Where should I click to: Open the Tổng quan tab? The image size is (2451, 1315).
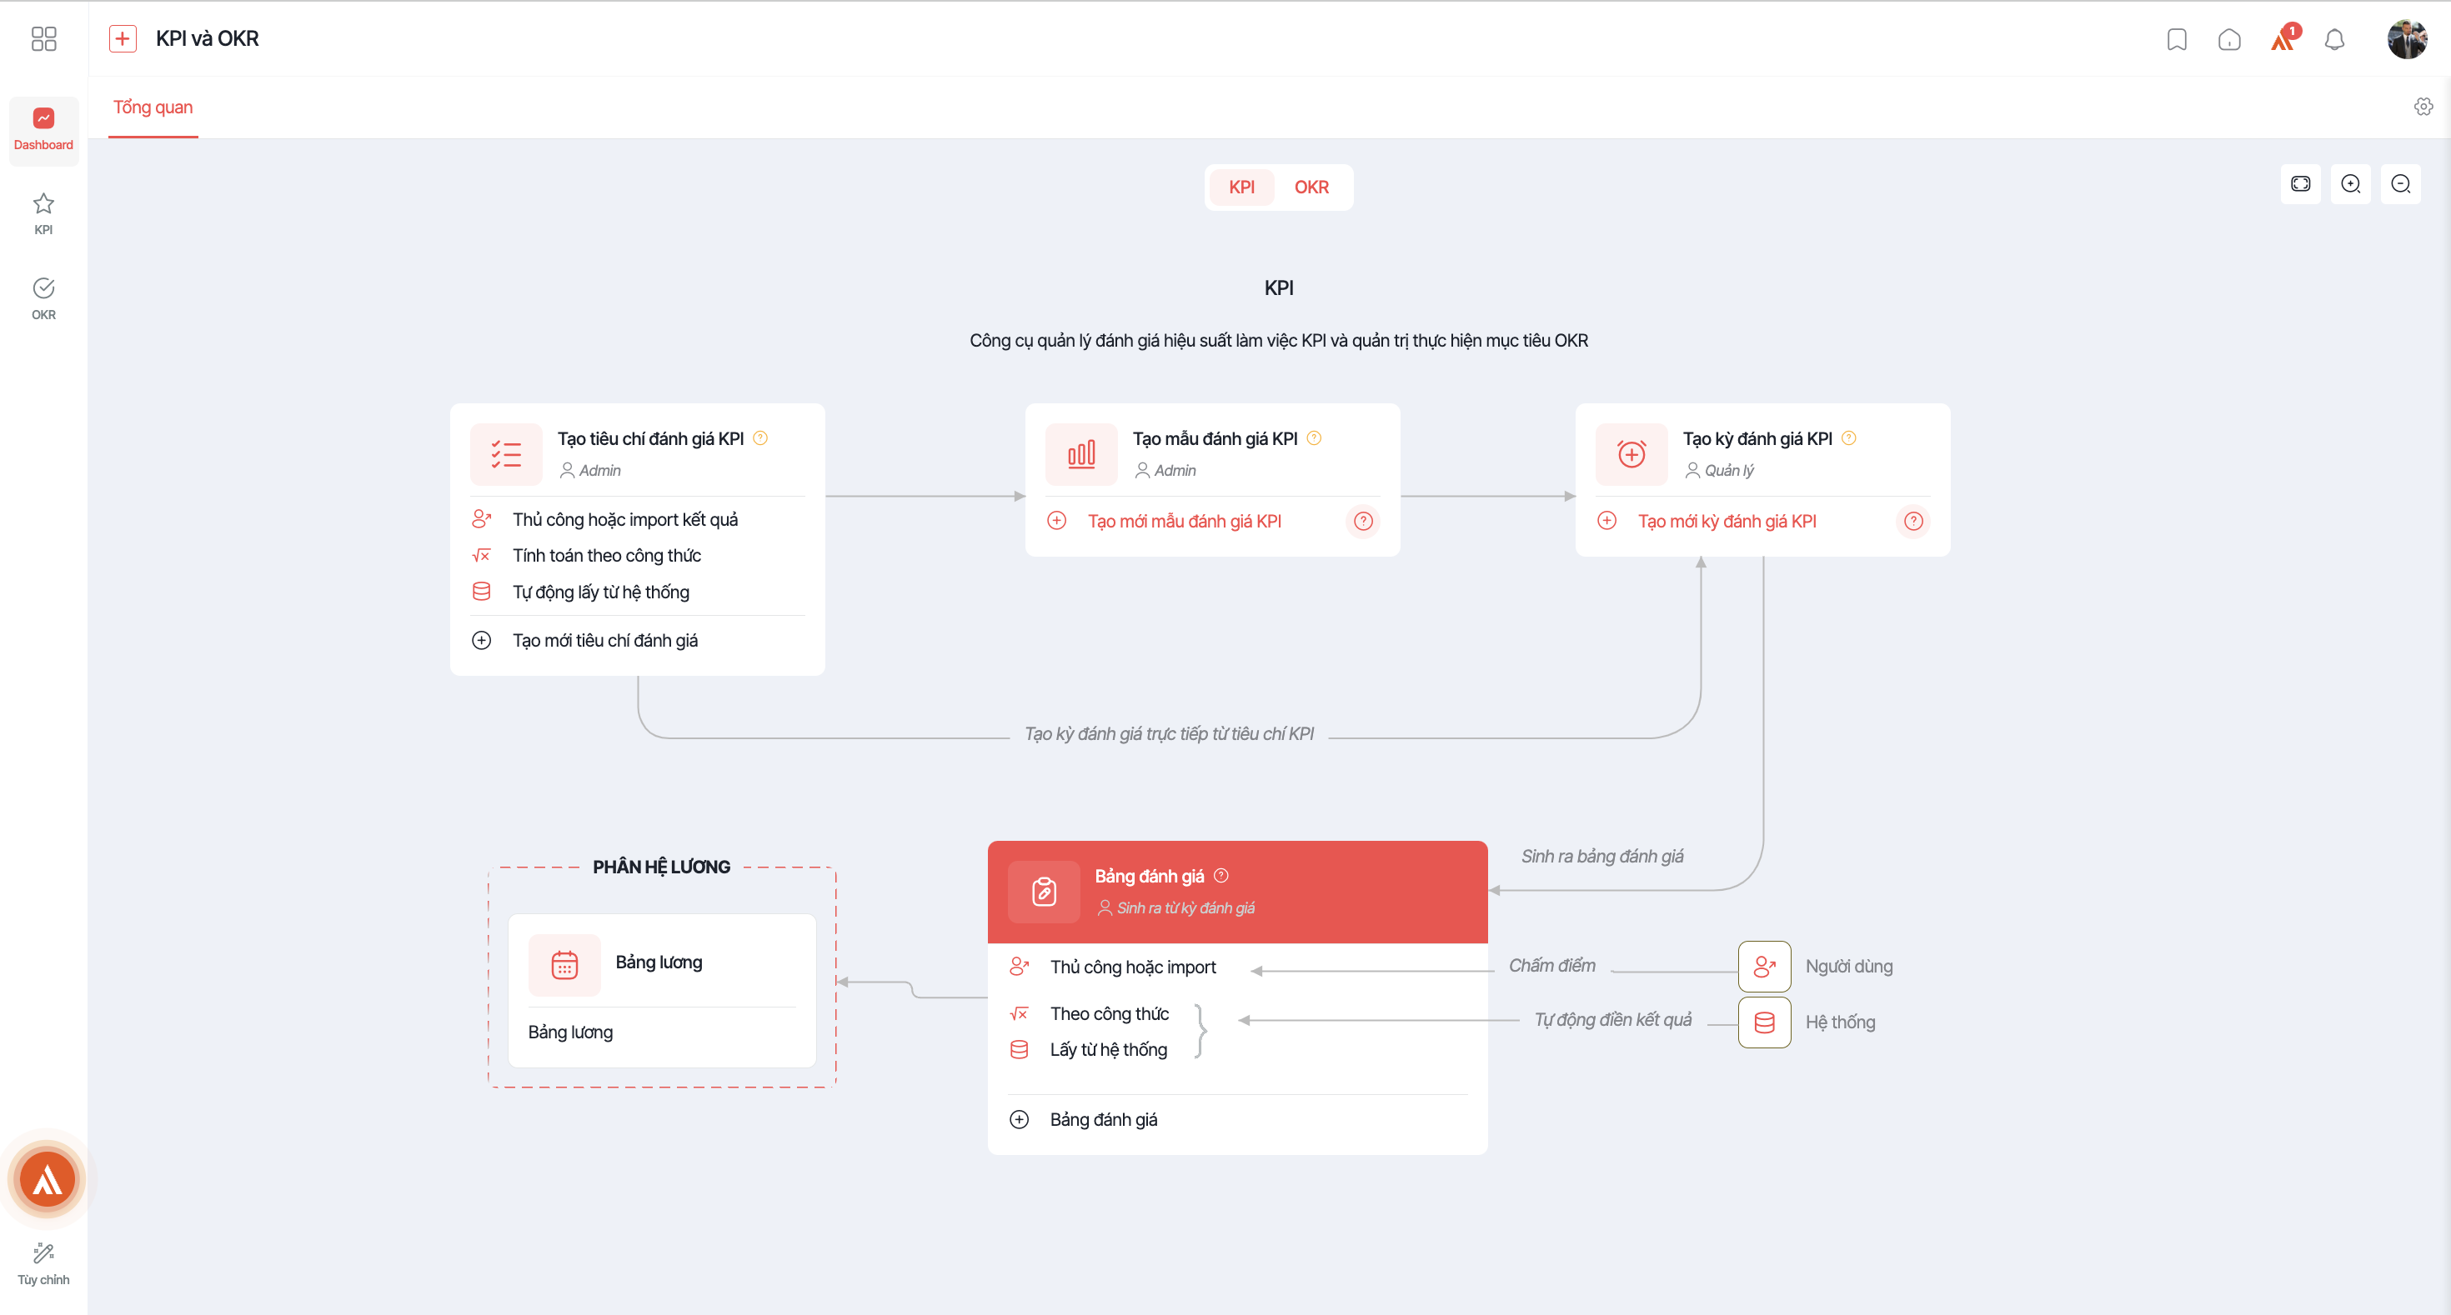point(153,107)
